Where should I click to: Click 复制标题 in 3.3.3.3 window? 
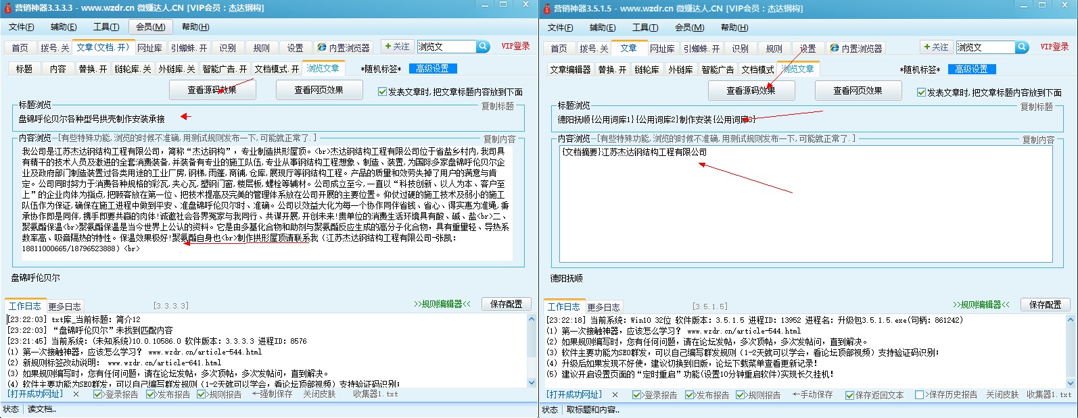pyautogui.click(x=498, y=106)
